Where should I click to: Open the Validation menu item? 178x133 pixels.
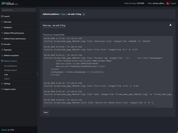pyautogui.click(x=8, y=27)
